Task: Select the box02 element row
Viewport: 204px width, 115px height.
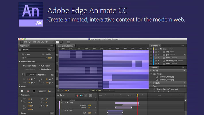Action: pos(168,64)
